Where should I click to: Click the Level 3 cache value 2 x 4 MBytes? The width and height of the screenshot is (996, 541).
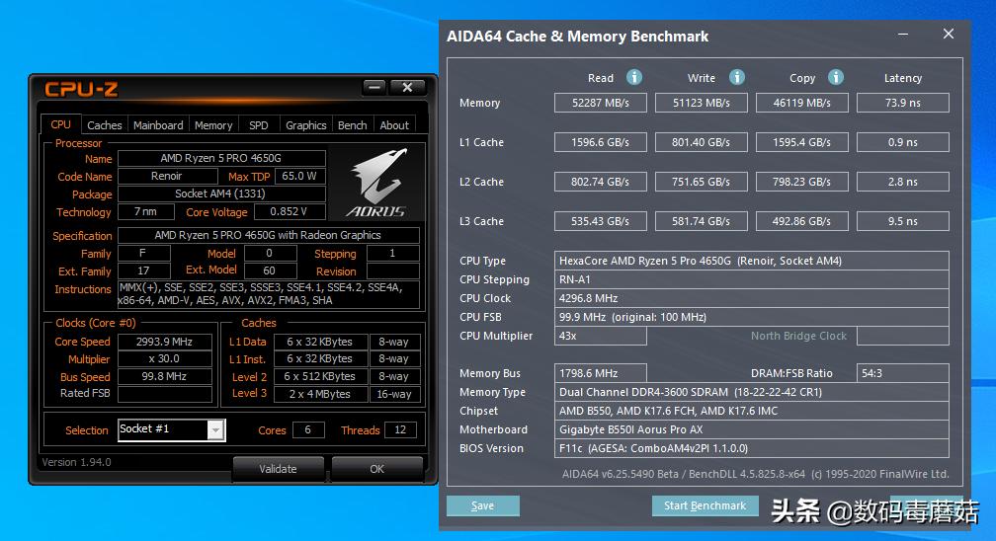pos(320,394)
